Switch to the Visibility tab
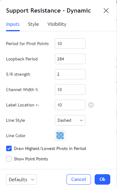Image resolution: width=117 pixels, height=188 pixels. (57, 24)
